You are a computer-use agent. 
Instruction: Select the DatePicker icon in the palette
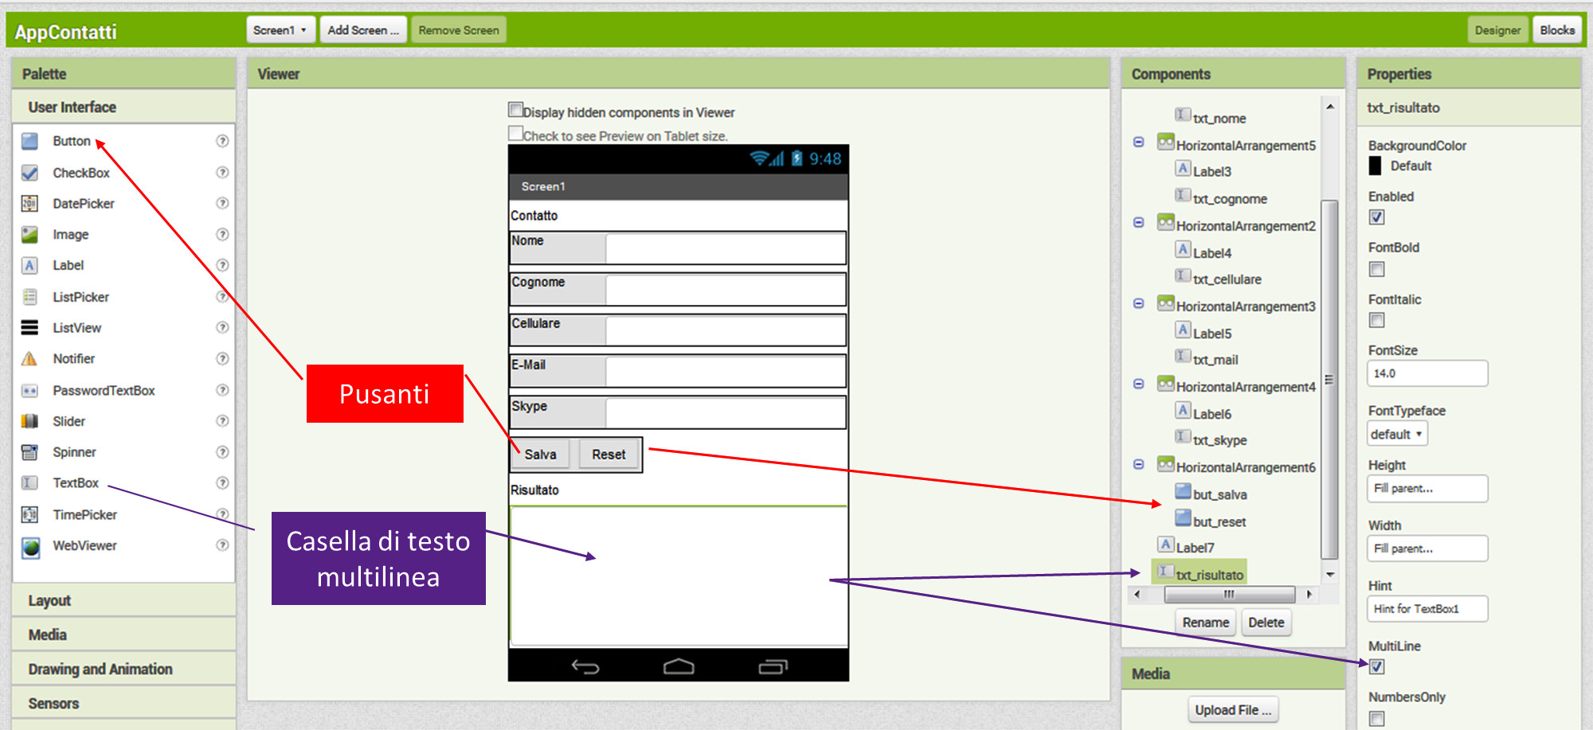(29, 204)
